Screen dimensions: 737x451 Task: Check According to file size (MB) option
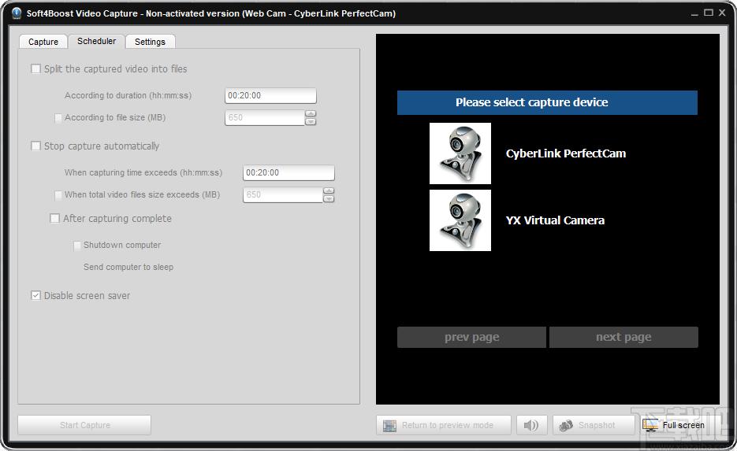point(58,118)
